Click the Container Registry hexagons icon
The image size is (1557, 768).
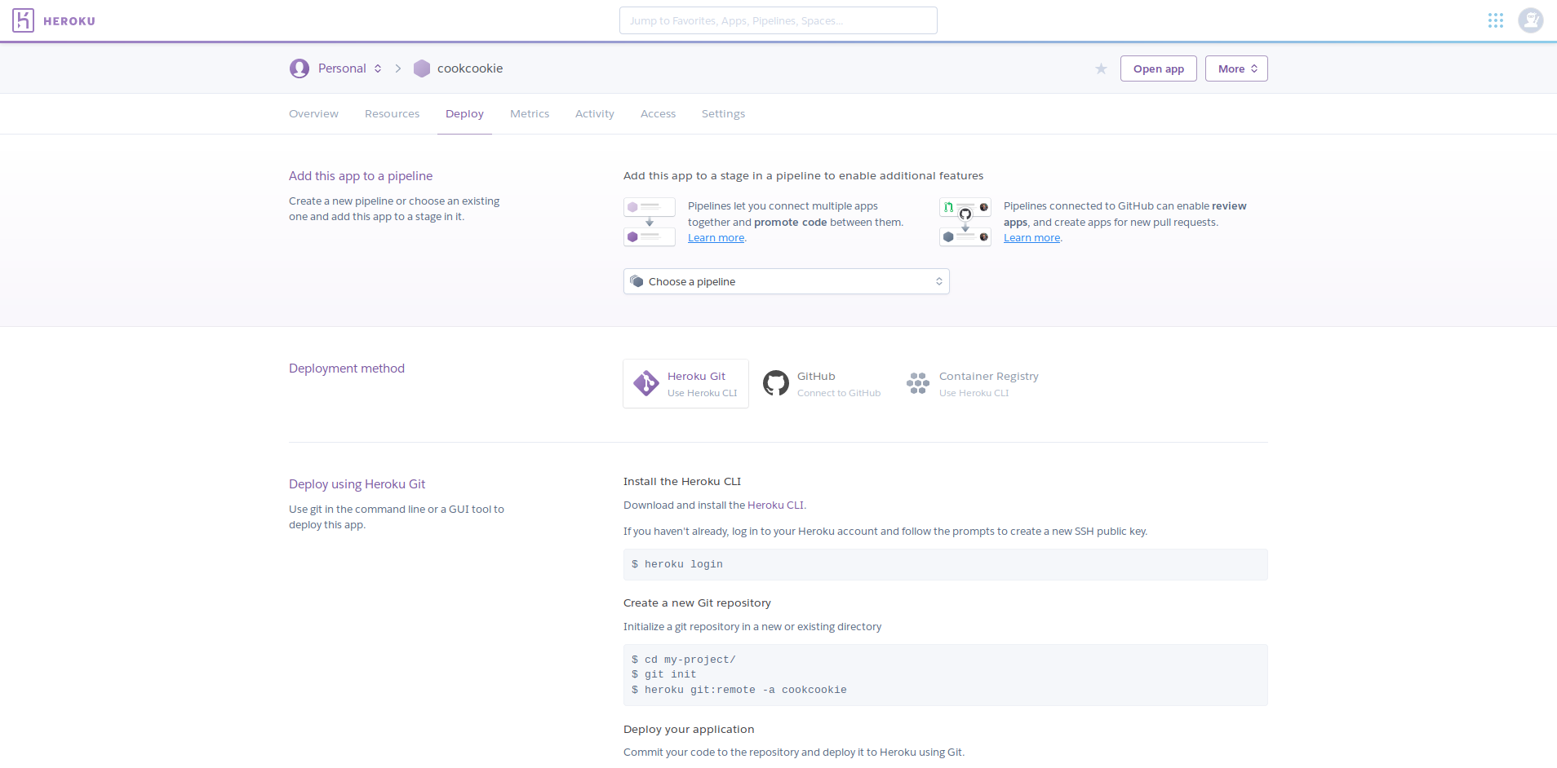pos(918,383)
